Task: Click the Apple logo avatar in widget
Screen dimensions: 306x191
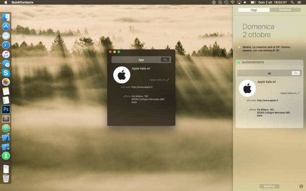Action: (x=247, y=88)
